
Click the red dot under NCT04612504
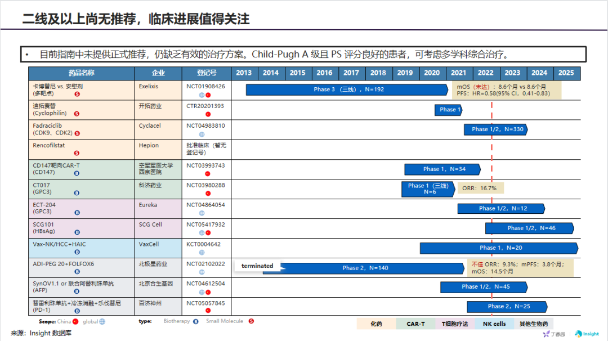(208, 292)
